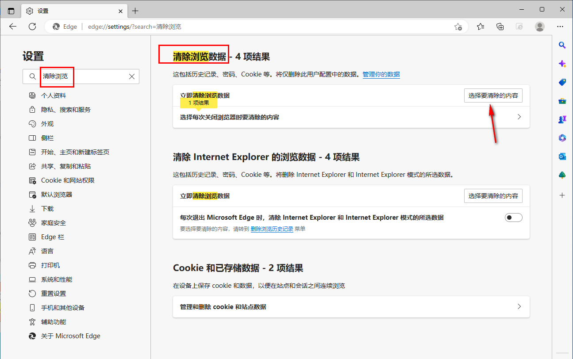
Task: Open the 管理你的数据 link
Action: (x=381, y=74)
